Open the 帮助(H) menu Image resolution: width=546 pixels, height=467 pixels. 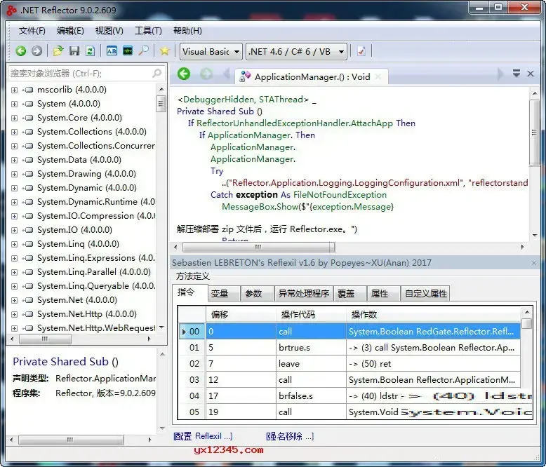(187, 31)
